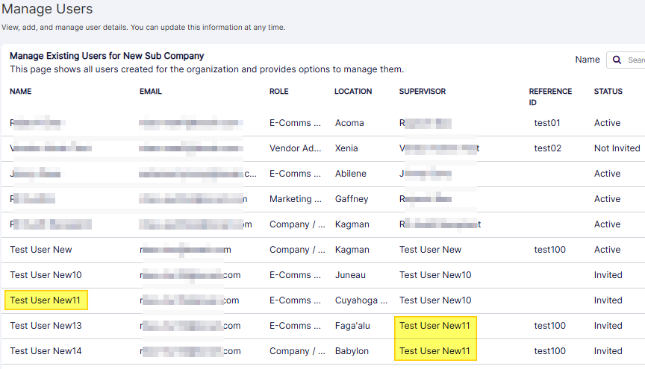
Task: Sort by the ROLE column header
Action: [279, 91]
